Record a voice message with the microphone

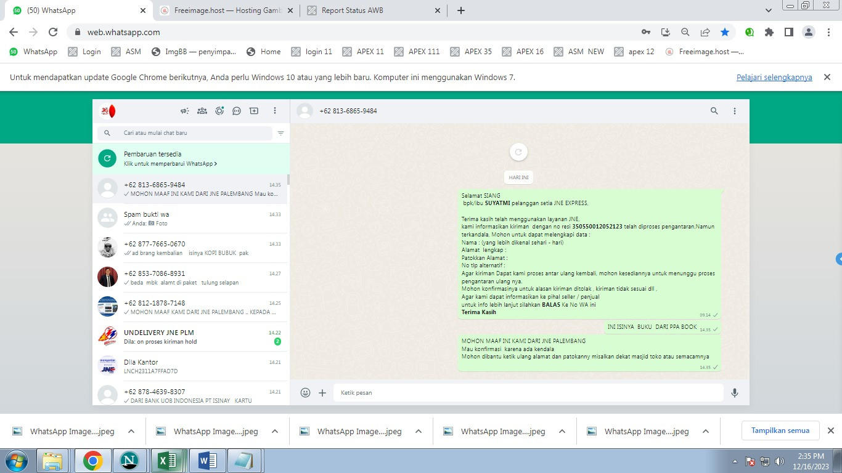[735, 392]
